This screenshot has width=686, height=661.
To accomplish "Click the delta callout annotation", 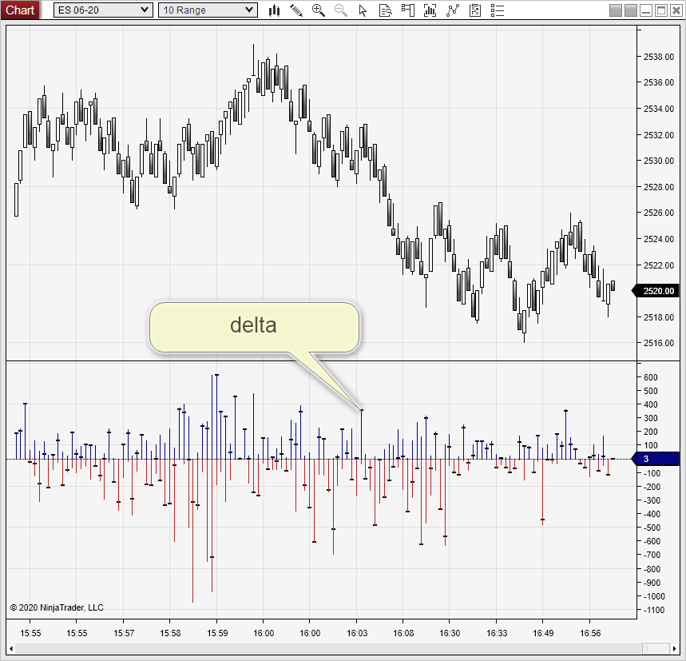I will [x=254, y=327].
